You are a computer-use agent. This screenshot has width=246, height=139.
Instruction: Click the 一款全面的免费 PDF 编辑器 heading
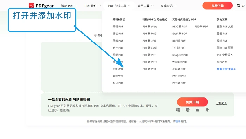click(69, 100)
